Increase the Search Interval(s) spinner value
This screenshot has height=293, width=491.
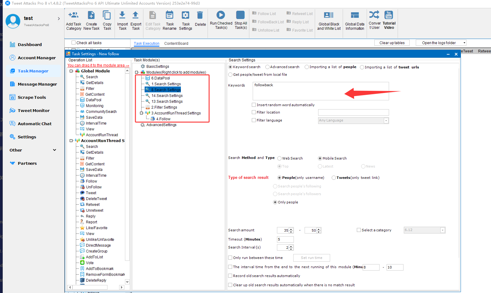point(291,246)
